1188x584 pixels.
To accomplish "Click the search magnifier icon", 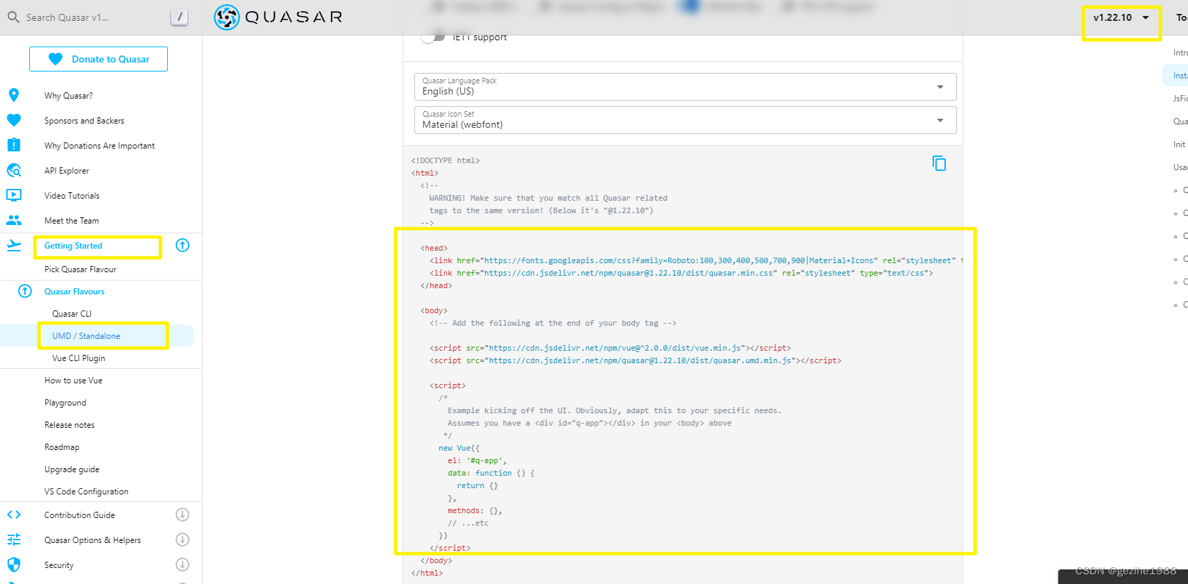I will click(x=13, y=17).
